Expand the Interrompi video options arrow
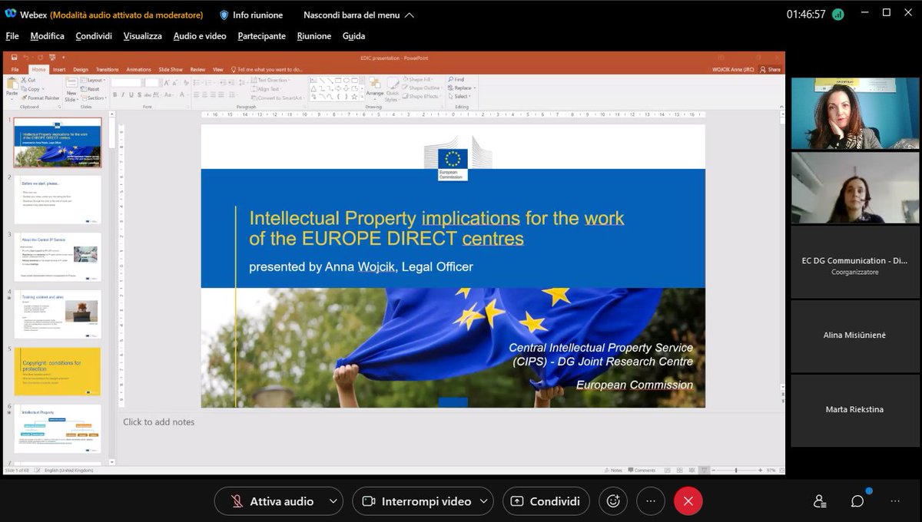 484,501
